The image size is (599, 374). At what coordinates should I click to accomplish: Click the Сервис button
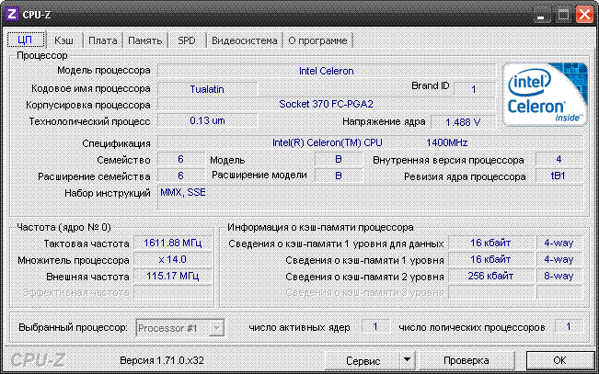click(363, 360)
